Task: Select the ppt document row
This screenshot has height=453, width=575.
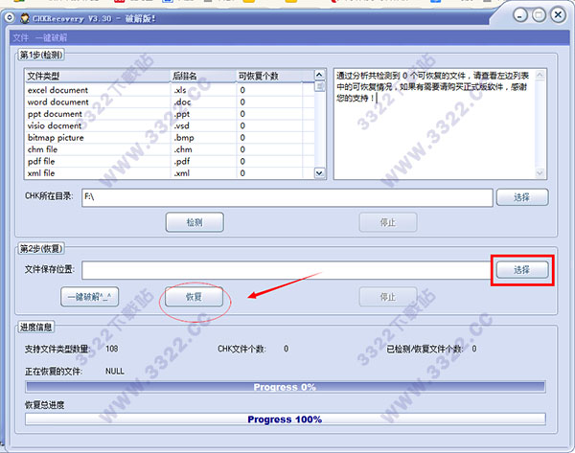Action: coord(170,114)
